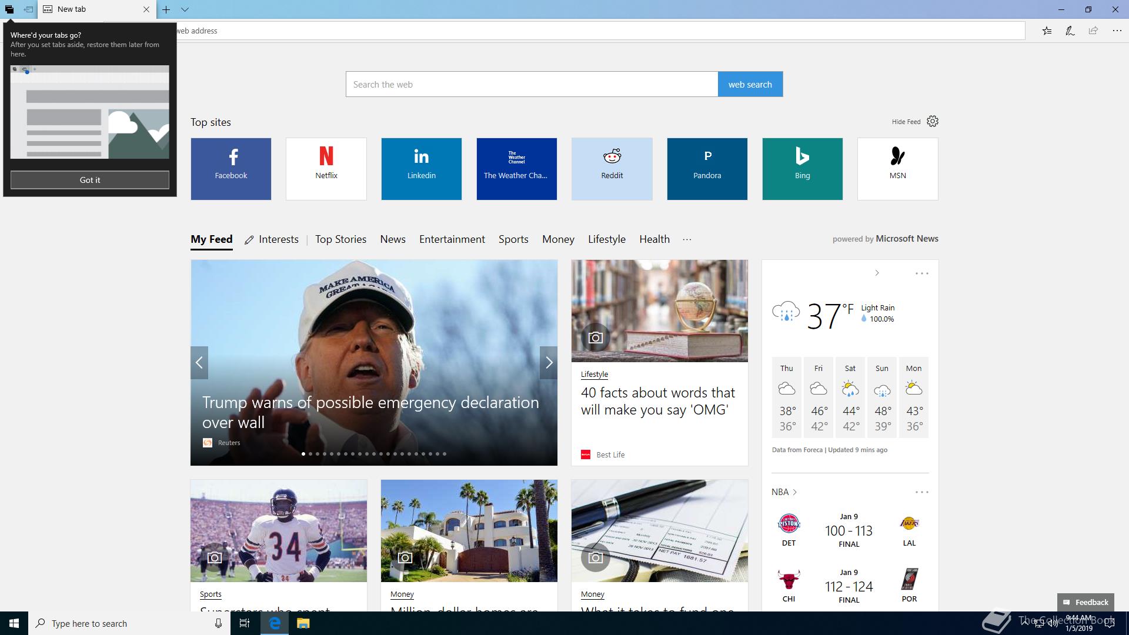The width and height of the screenshot is (1129, 635).
Task: Open the Bing top site tile
Action: [803, 169]
